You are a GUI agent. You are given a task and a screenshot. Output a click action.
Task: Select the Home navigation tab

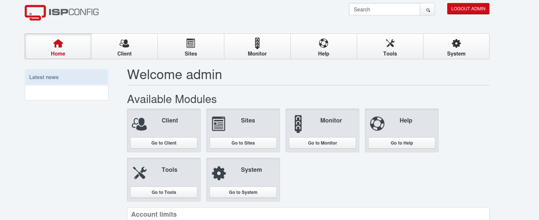[58, 47]
